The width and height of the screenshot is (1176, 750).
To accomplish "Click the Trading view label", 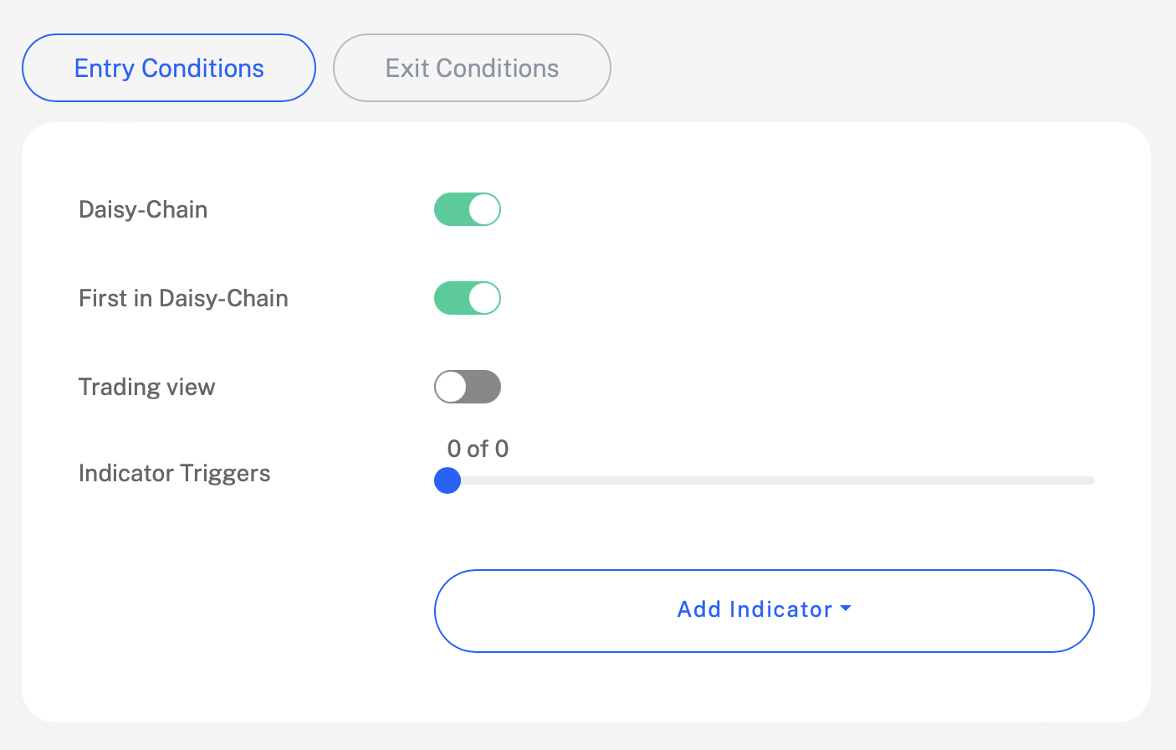I will tap(146, 387).
